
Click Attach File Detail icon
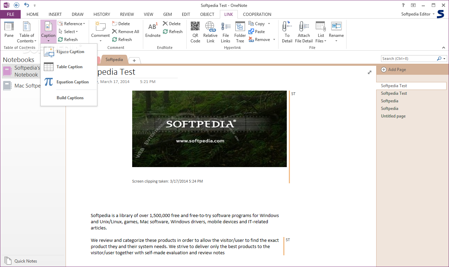[x=304, y=26]
